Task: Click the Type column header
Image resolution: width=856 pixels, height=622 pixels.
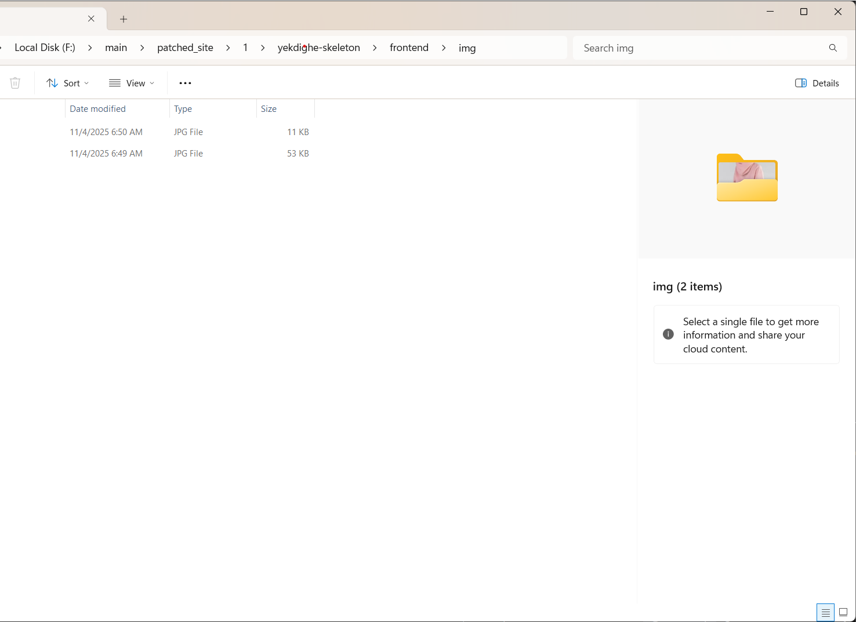Action: click(183, 108)
